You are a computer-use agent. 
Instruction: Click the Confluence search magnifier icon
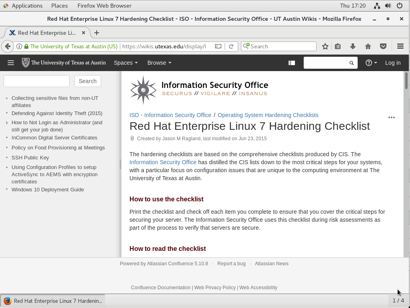point(351,63)
